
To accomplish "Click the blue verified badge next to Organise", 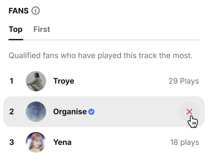I will point(91,112).
